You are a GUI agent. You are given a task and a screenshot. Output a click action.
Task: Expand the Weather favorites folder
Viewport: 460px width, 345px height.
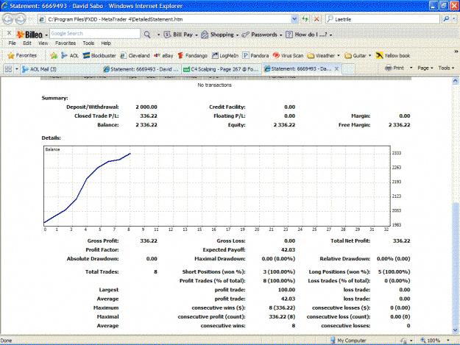click(324, 55)
